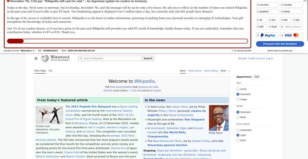Select the €10 donation amount
This screenshot has width=308, height=159.
(273, 20)
